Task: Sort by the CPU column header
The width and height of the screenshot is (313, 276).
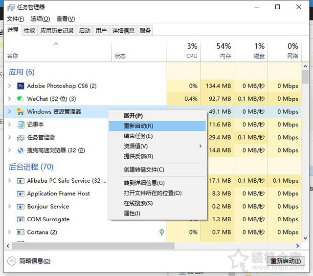Action: click(184, 51)
